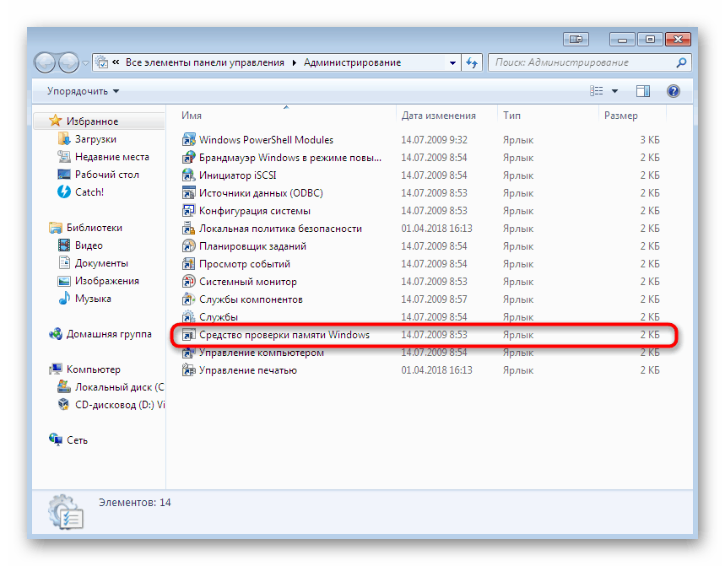Click the Сеть network icon
The height and width of the screenshot is (566, 725).
56,439
